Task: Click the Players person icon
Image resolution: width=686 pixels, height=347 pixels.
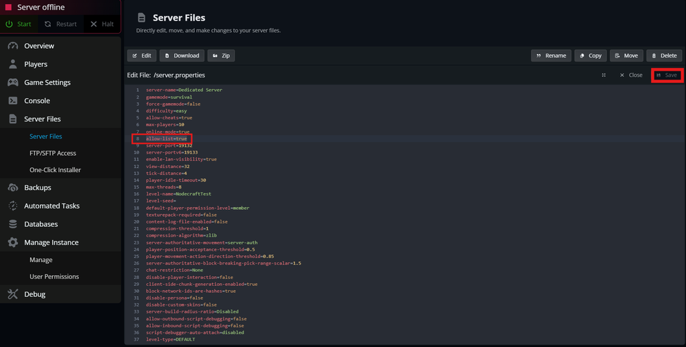Action: [12, 64]
